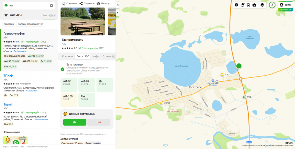
Task: Select the green ТПК marker on highway
Action: 244,97
